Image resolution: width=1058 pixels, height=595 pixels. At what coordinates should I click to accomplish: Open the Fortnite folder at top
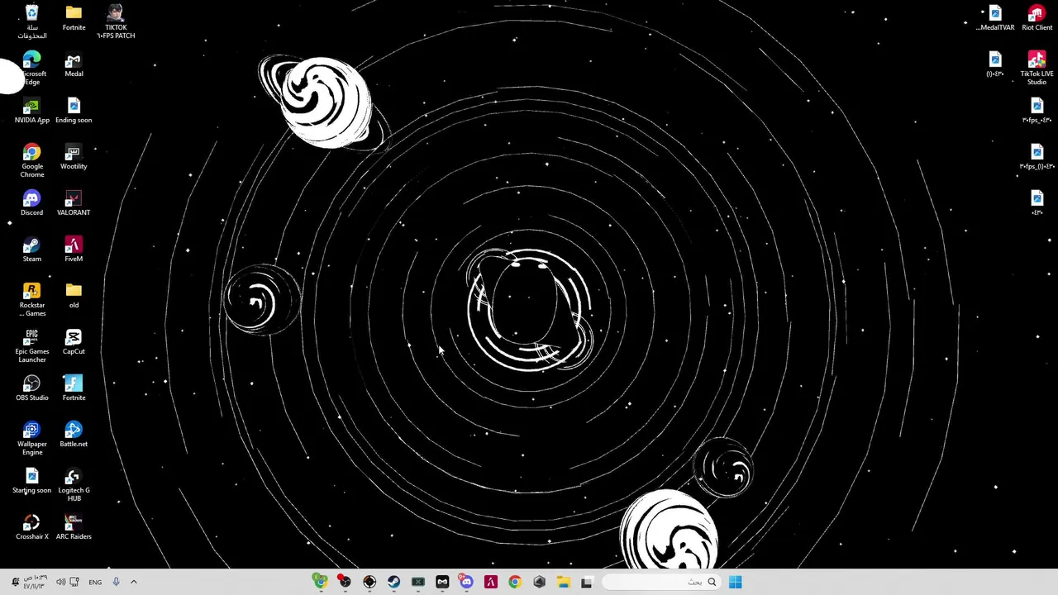pos(74,18)
